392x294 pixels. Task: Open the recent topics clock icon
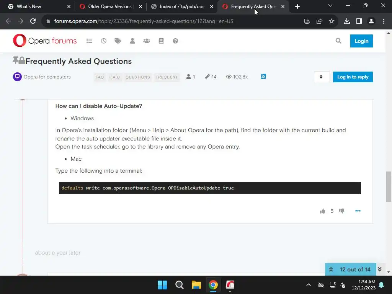point(103,41)
